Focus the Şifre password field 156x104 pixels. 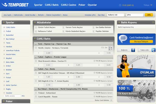click(x=135, y=15)
